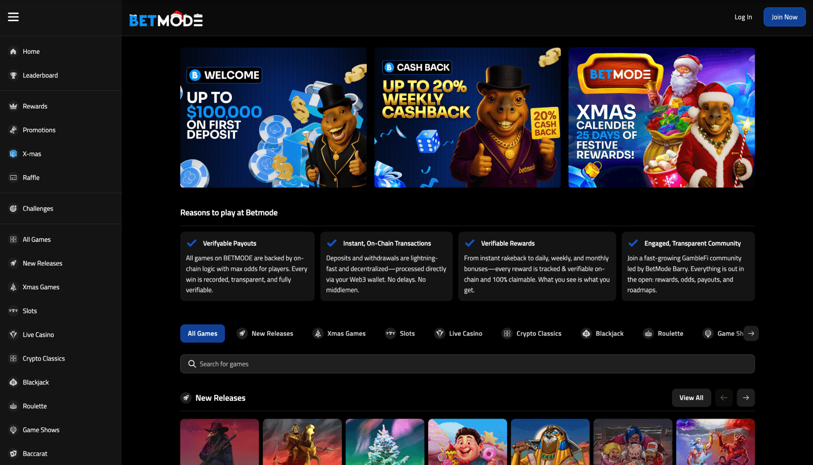Click the X-mas gift icon in sidebar

click(x=13, y=154)
